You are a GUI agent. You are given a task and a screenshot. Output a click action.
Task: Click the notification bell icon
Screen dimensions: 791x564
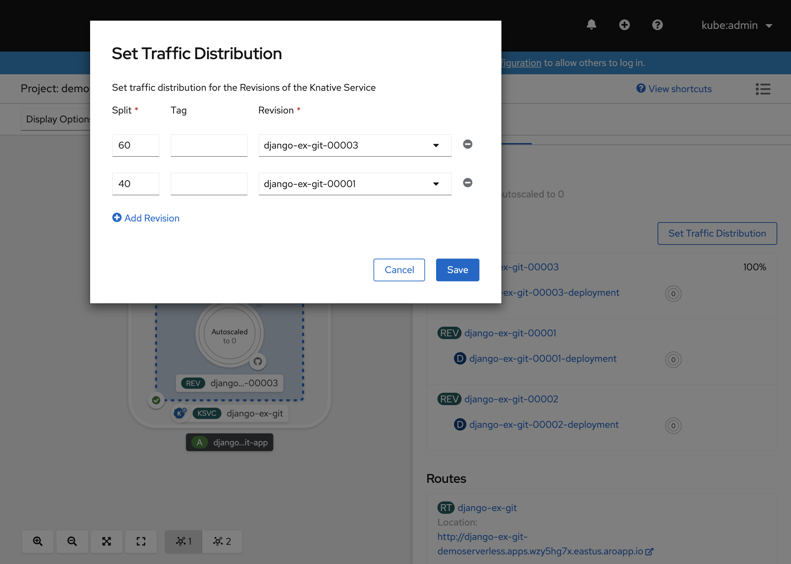(591, 25)
